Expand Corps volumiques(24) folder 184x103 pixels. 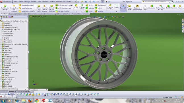tap(1, 27)
